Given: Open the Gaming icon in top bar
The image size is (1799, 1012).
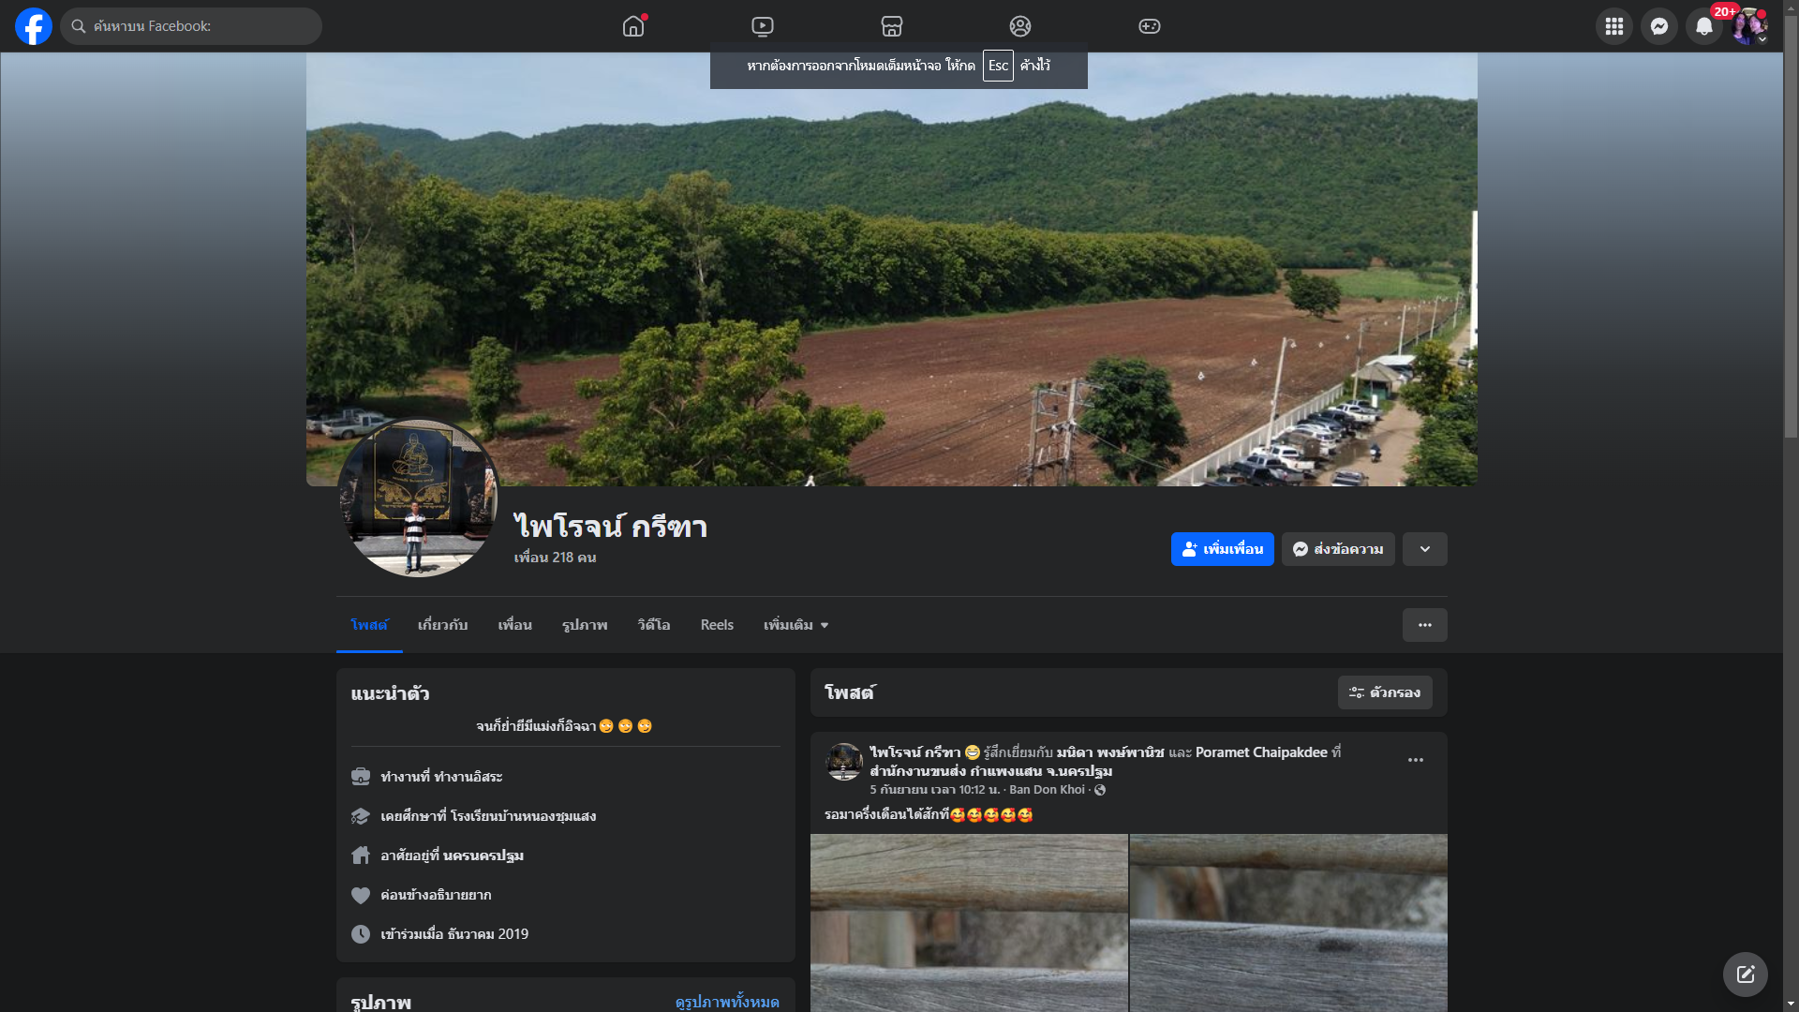Looking at the screenshot, I should [x=1149, y=26].
